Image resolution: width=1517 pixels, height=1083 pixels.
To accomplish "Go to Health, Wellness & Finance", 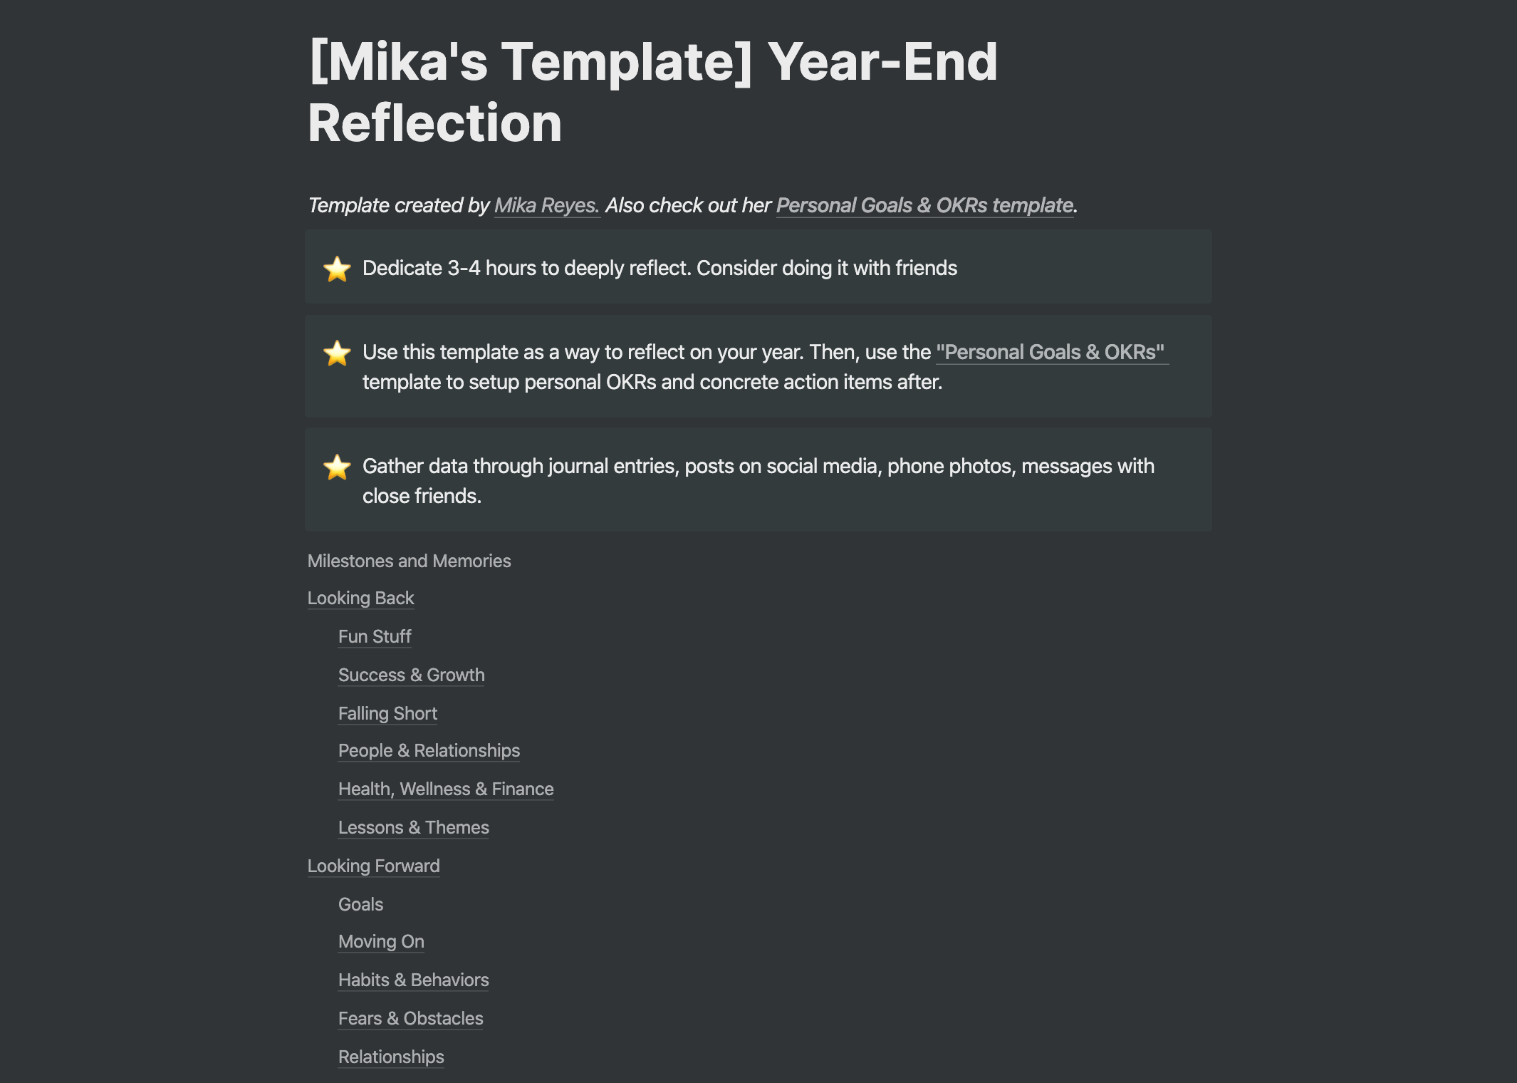I will pyautogui.click(x=446, y=789).
